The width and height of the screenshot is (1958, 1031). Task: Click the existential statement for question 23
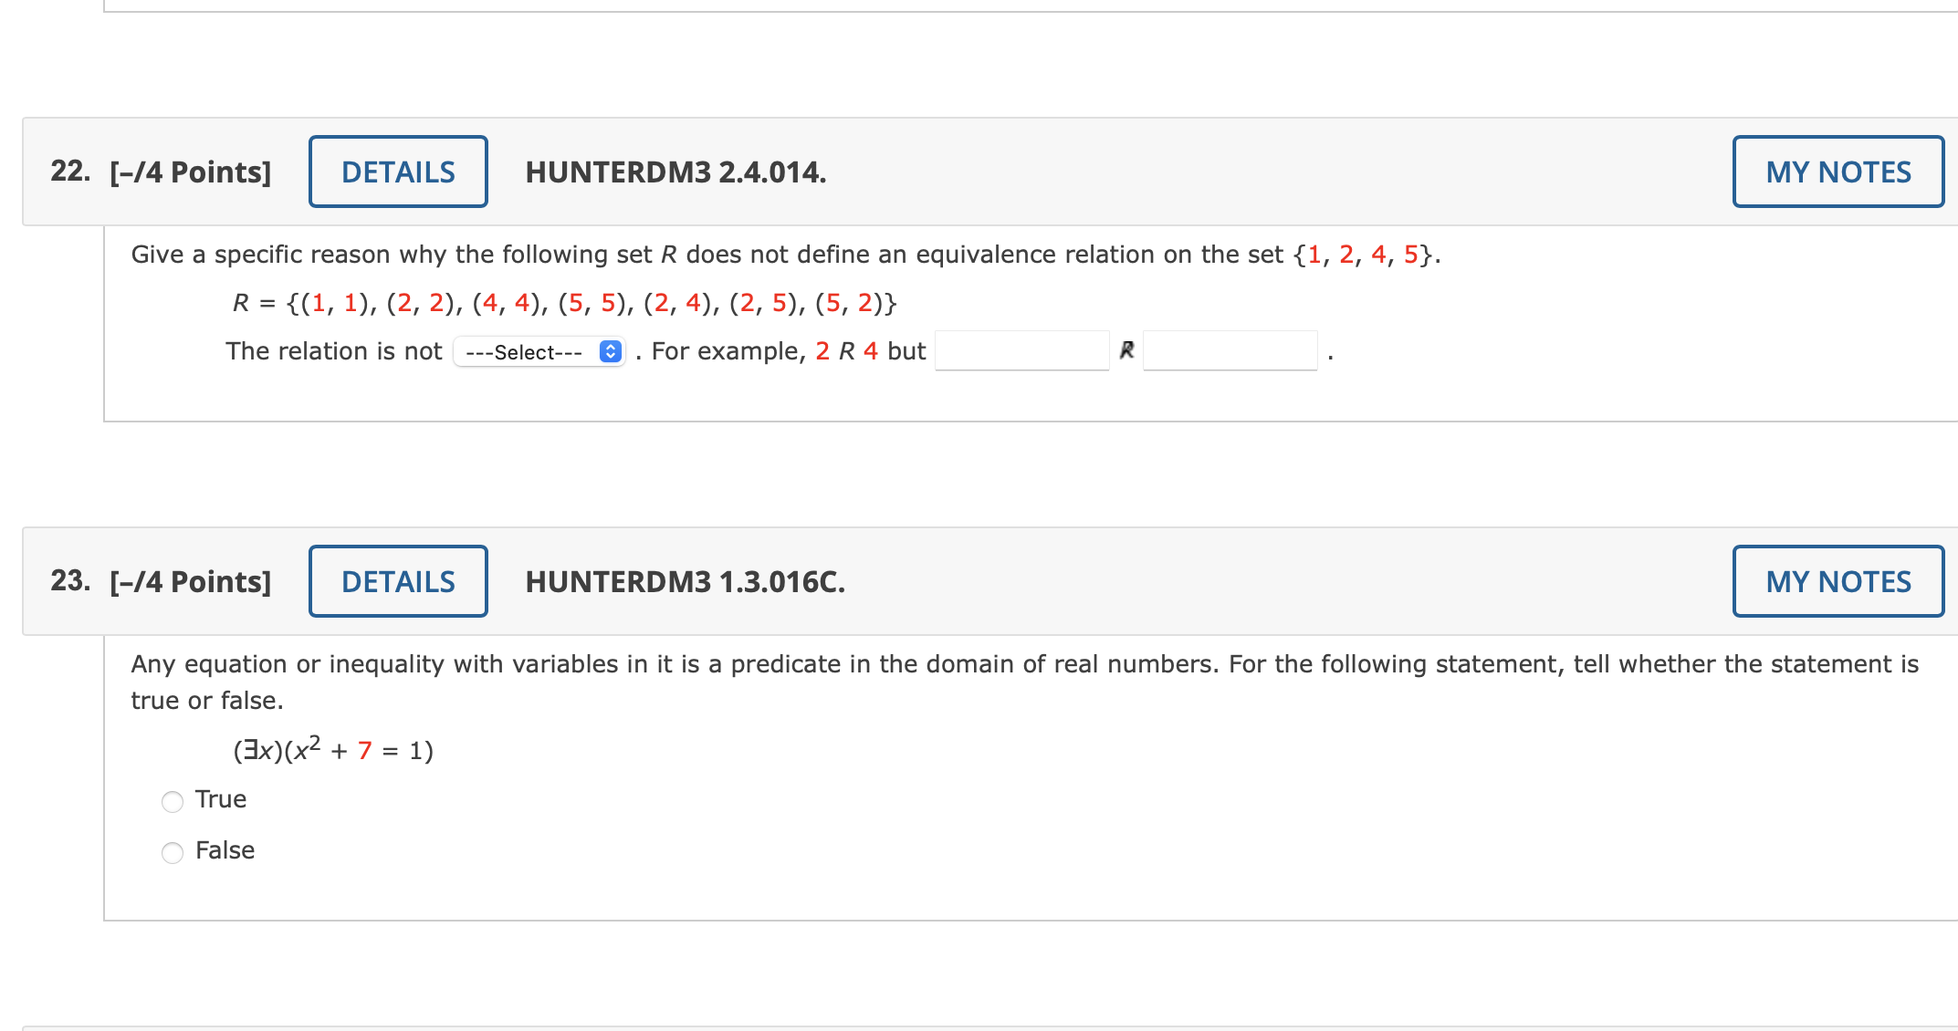coord(331,748)
